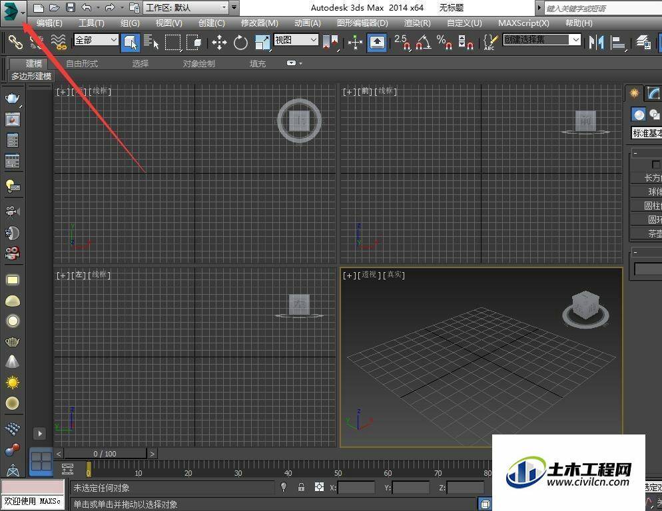Screen dimensions: 662x511
Task: Open the 修改器(M) menu
Action: [x=259, y=23]
